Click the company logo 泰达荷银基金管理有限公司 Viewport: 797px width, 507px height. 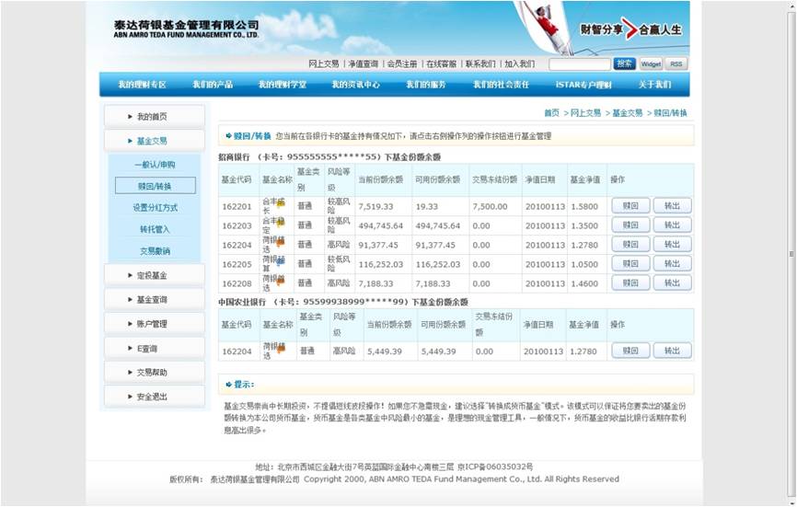pyautogui.click(x=186, y=29)
